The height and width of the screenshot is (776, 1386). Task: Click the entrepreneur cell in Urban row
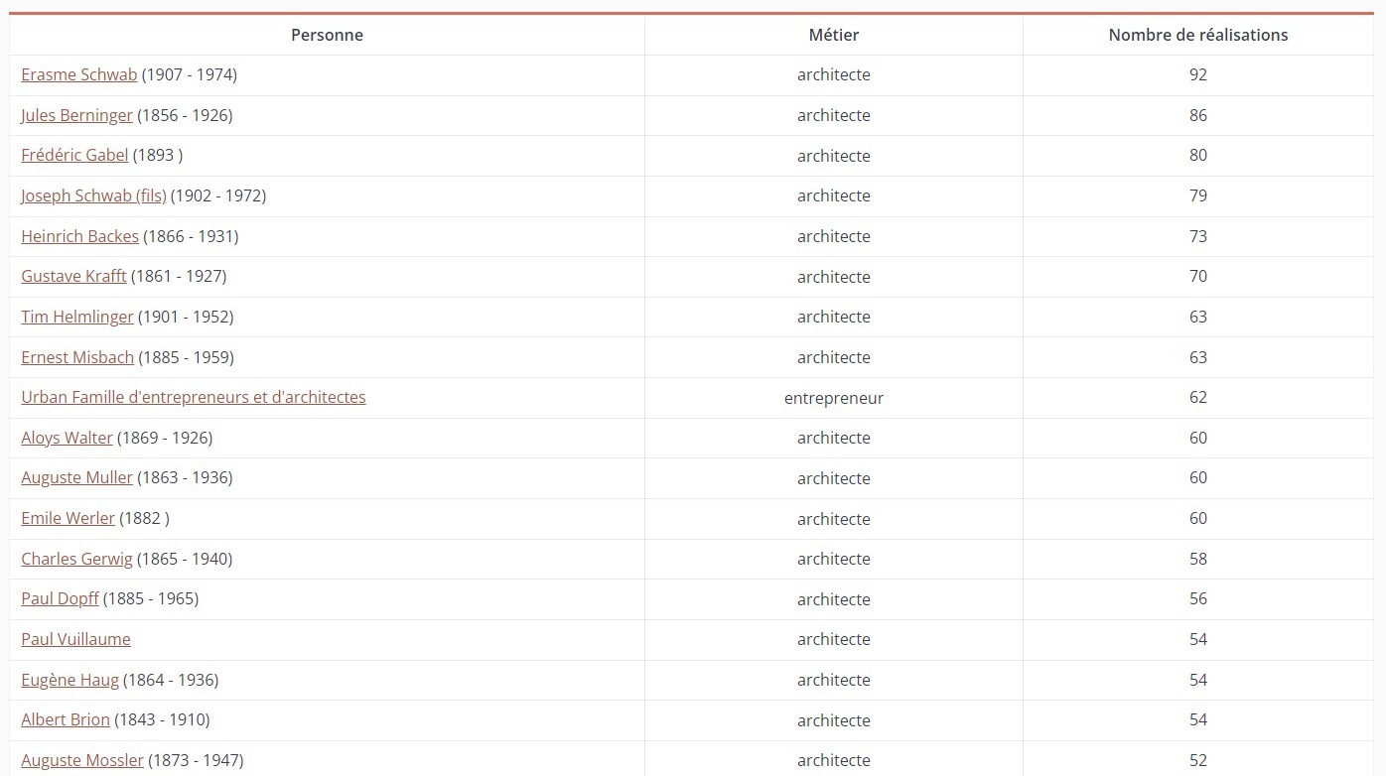[x=834, y=398]
